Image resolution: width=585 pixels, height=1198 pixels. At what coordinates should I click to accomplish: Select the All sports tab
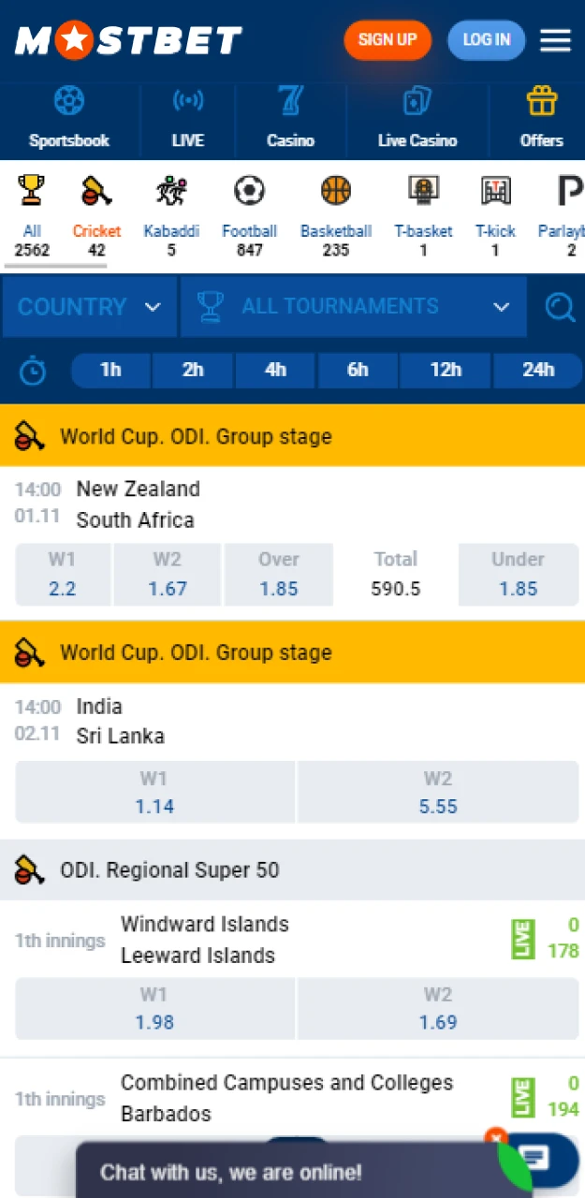pos(32,192)
